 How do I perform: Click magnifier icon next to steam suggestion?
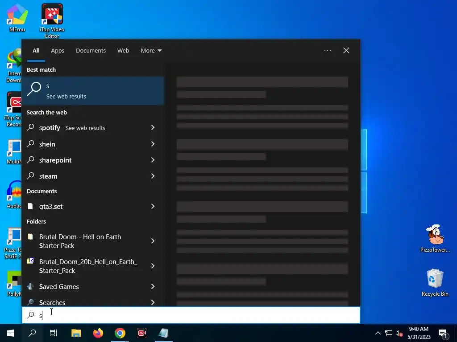[x=31, y=175]
